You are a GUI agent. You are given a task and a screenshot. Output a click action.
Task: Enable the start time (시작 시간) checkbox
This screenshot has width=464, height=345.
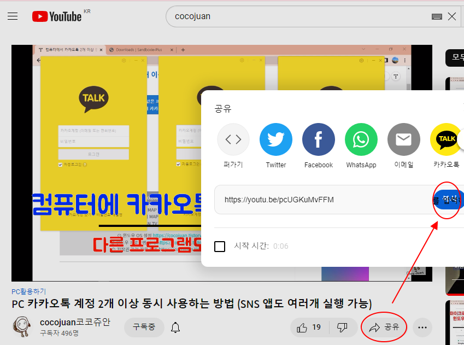[x=220, y=247]
